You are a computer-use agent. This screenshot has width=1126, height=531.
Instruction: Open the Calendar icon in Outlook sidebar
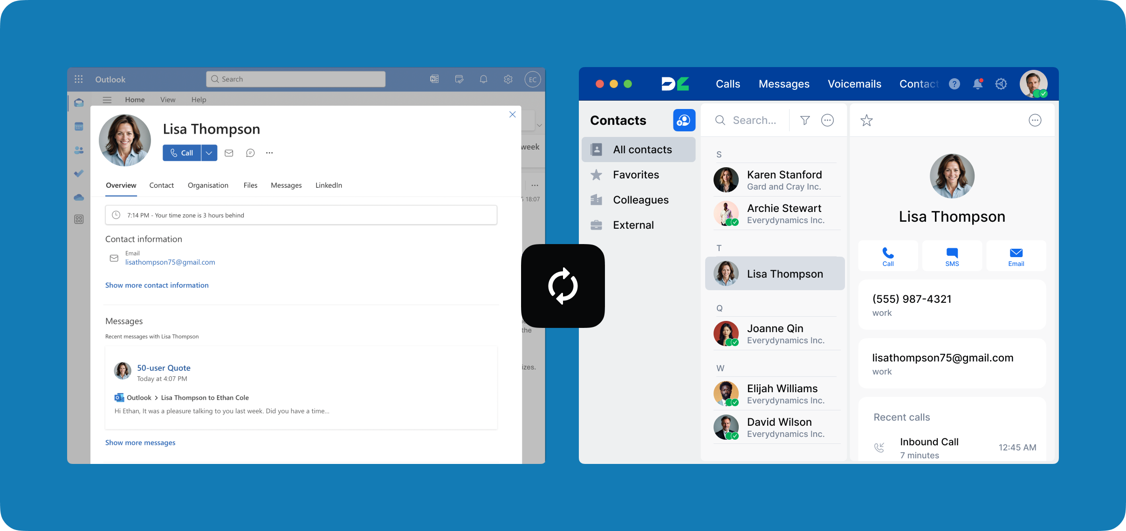[79, 126]
